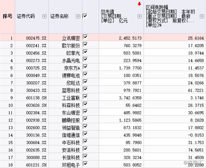206x168 pixels.
Task: Select market cap value 3,742.6358
Action: (x=130, y=98)
